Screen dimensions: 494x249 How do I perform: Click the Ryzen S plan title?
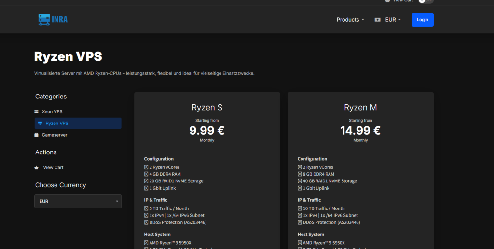207,107
